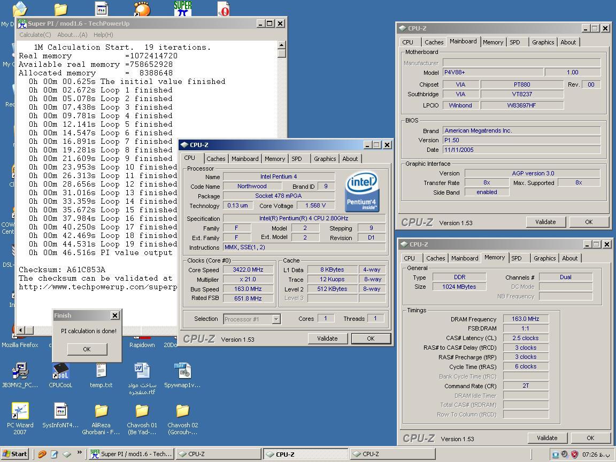Launch PC Wizard 2007 shortcut
The height and width of the screenshot is (462, 616).
(20, 418)
